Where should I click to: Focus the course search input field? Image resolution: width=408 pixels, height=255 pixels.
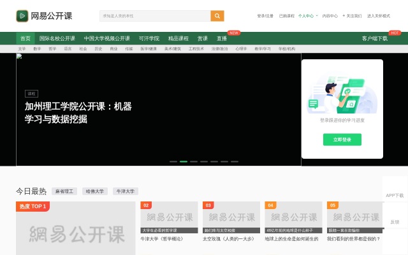click(x=155, y=16)
